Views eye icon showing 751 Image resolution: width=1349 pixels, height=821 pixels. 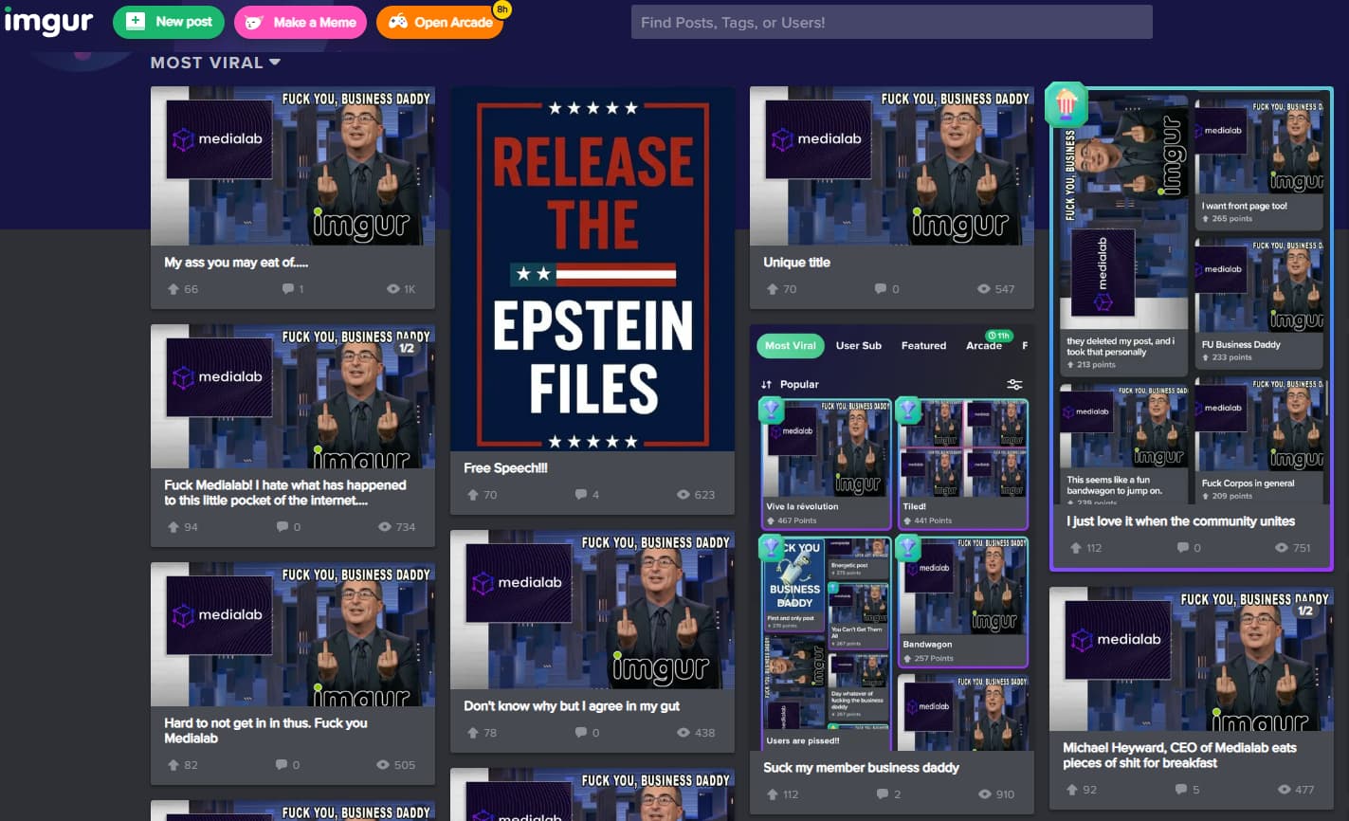[x=1282, y=548]
